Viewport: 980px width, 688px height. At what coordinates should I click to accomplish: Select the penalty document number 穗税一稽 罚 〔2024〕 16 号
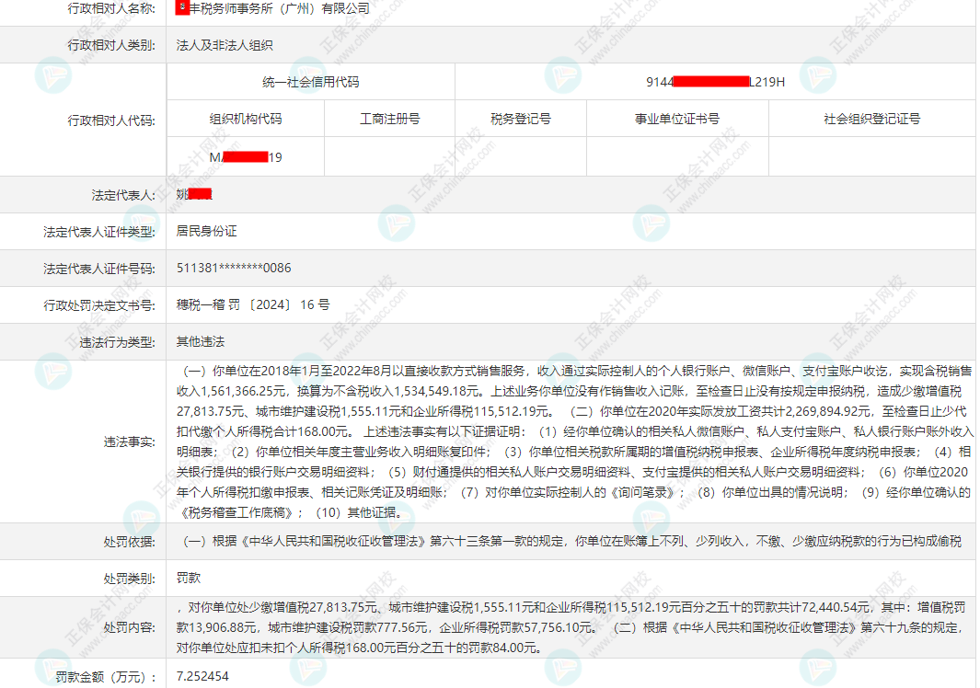coord(253,304)
